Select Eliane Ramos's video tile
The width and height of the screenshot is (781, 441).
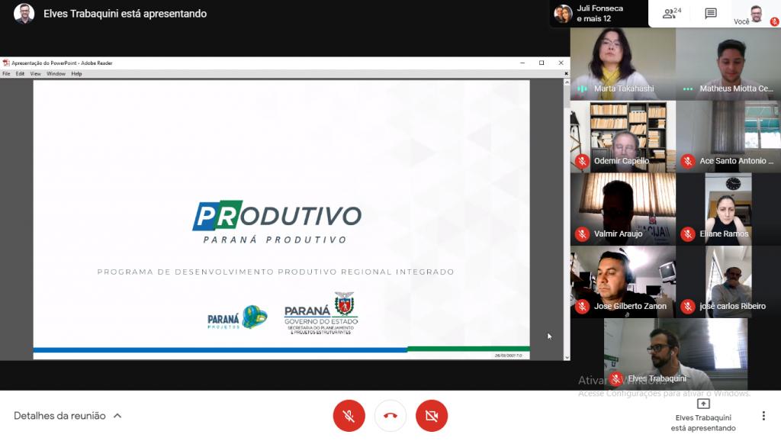[x=728, y=209]
